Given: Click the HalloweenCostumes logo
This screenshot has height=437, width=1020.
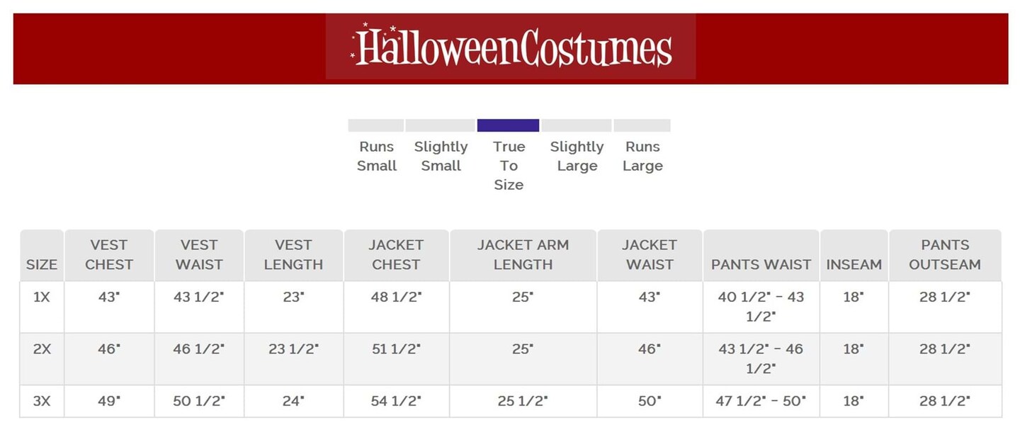Looking at the screenshot, I should (x=511, y=47).
